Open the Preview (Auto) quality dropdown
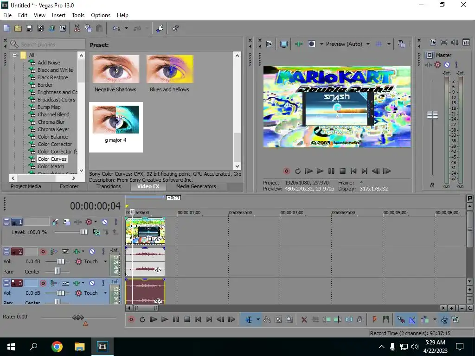Image resolution: width=475 pixels, height=356 pixels. 368,44
